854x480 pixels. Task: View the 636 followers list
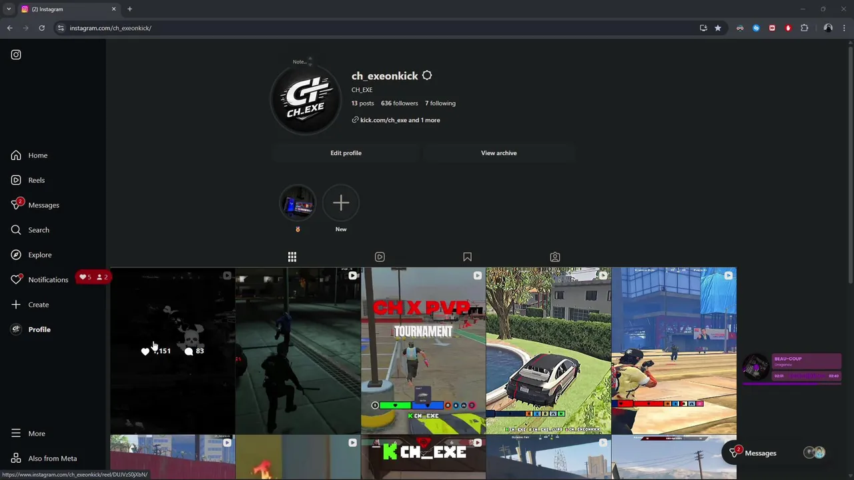[400, 103]
